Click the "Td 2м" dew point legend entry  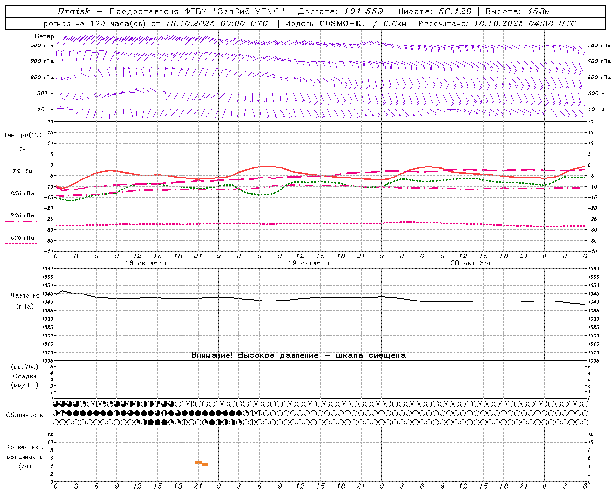(x=23, y=171)
